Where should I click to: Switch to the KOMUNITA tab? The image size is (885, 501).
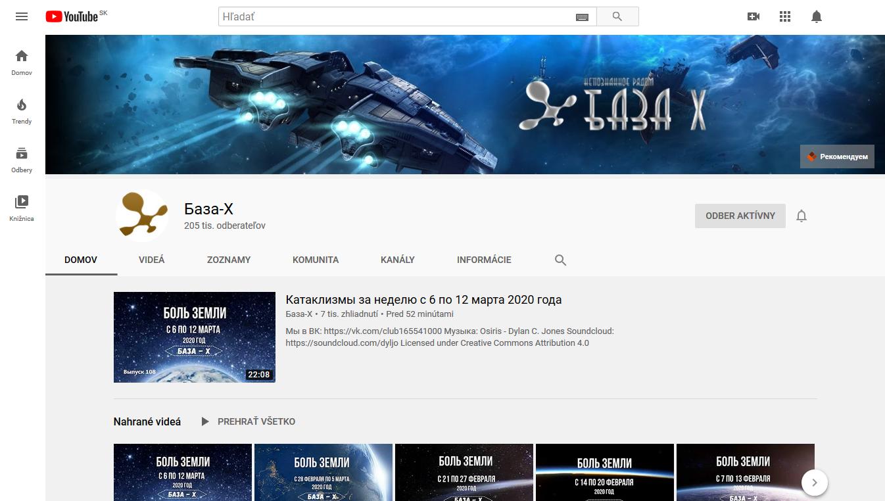316,260
